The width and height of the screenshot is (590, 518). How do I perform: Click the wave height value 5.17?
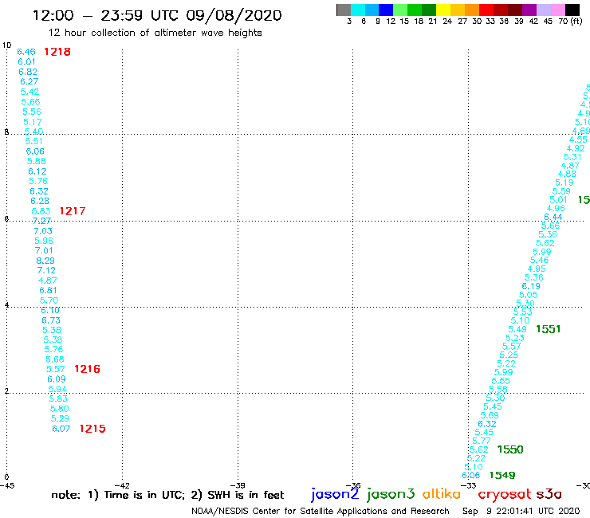pyautogui.click(x=33, y=122)
